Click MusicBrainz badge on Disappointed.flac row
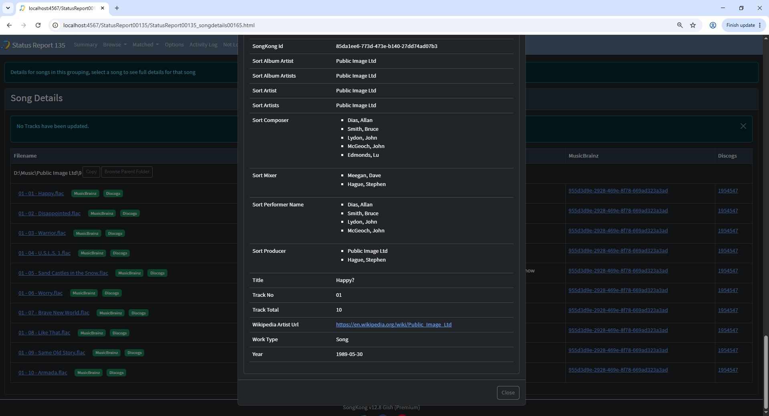 (x=102, y=214)
